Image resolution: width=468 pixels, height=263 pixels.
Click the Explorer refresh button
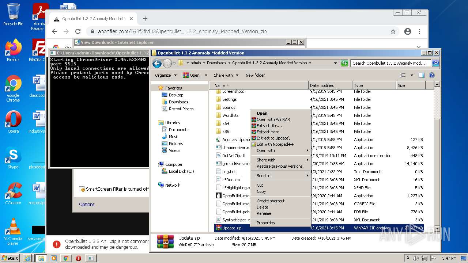(344, 63)
